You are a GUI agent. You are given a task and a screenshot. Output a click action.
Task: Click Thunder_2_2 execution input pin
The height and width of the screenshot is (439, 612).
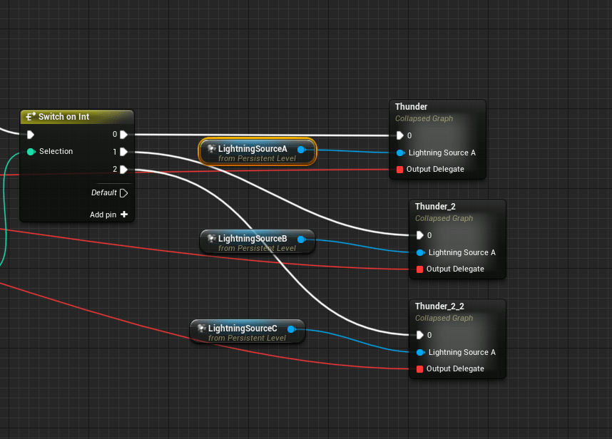coord(419,335)
